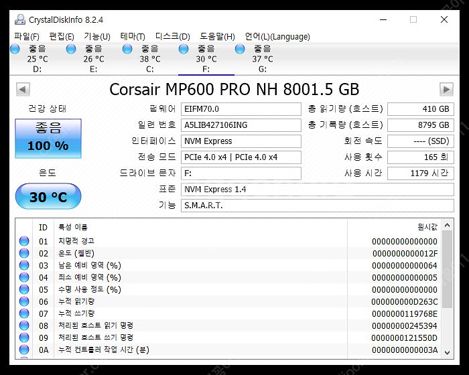Click the drive letter field F:
Image resolution: width=469 pixels, height=375 pixels.
241,173
